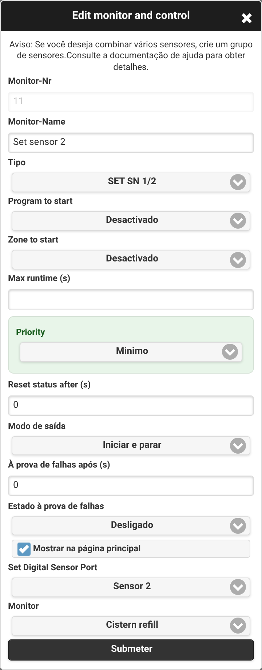262x670 pixels.
Task: Click Set Digital Sensor Port arrow icon
Action: tap(238, 587)
